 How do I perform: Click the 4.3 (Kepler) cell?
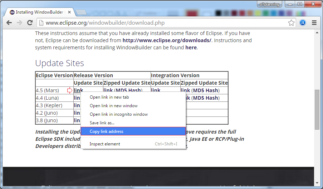(x=54, y=105)
